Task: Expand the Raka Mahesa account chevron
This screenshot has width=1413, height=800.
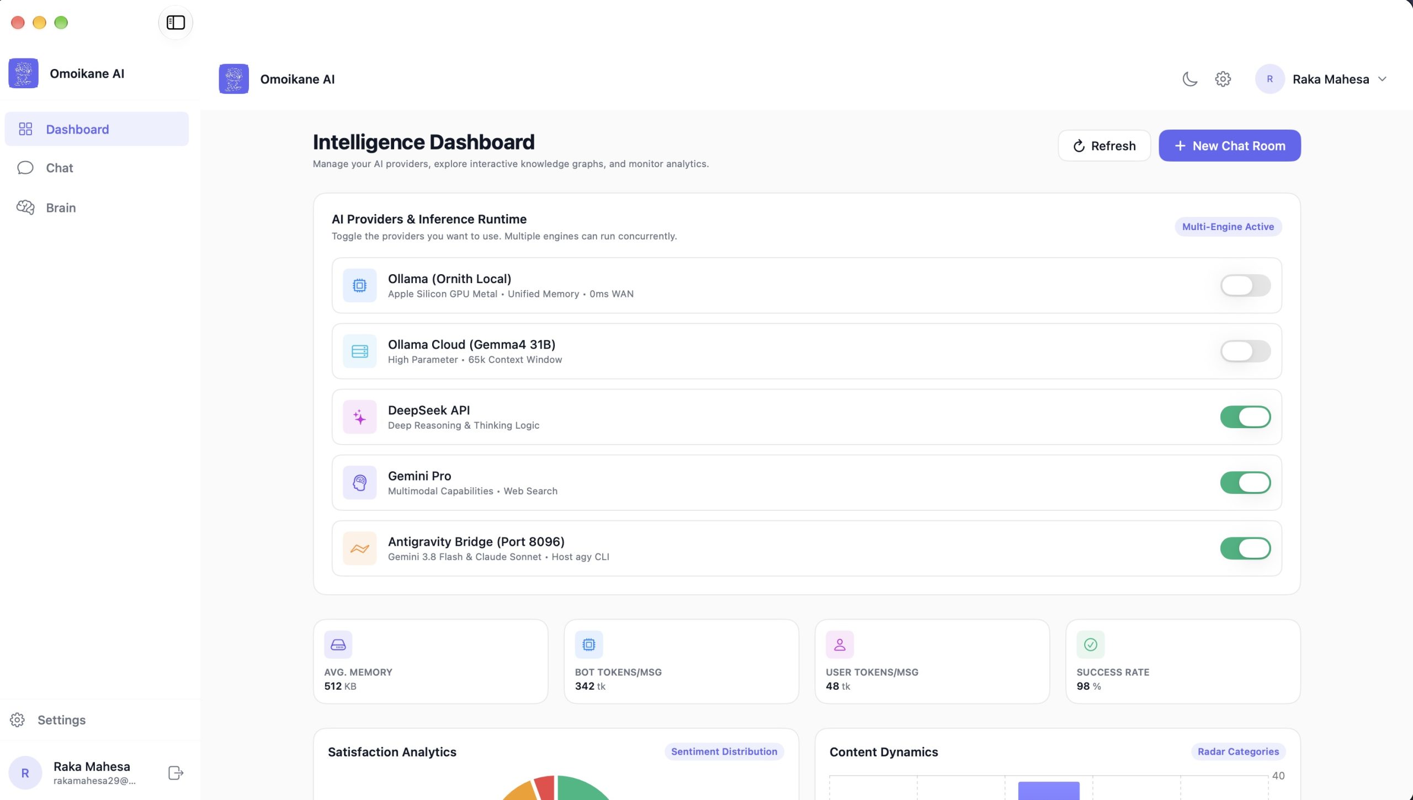Action: pos(1383,79)
